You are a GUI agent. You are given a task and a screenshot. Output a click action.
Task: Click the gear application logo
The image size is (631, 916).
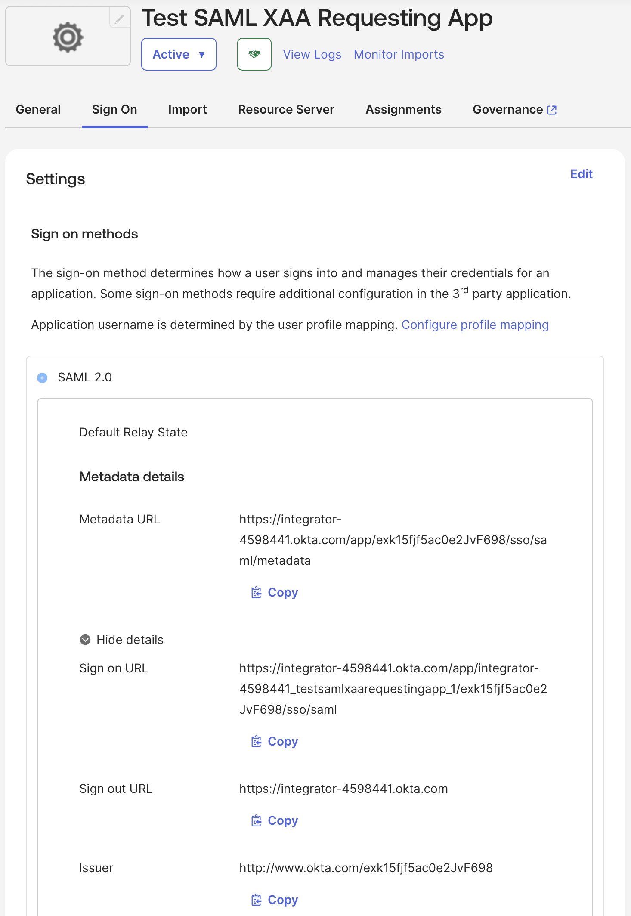68,37
